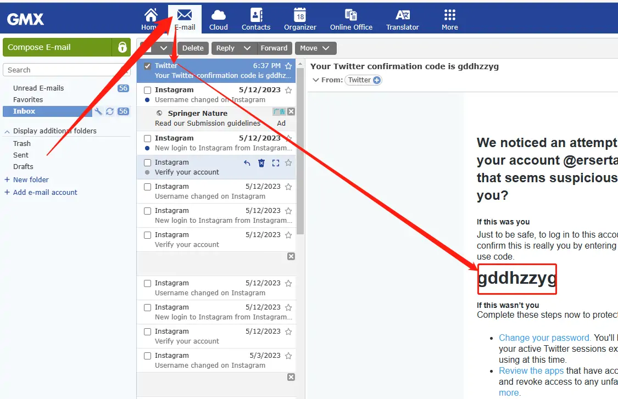Click the Compose E-mail button
618x399 pixels.
click(x=57, y=47)
